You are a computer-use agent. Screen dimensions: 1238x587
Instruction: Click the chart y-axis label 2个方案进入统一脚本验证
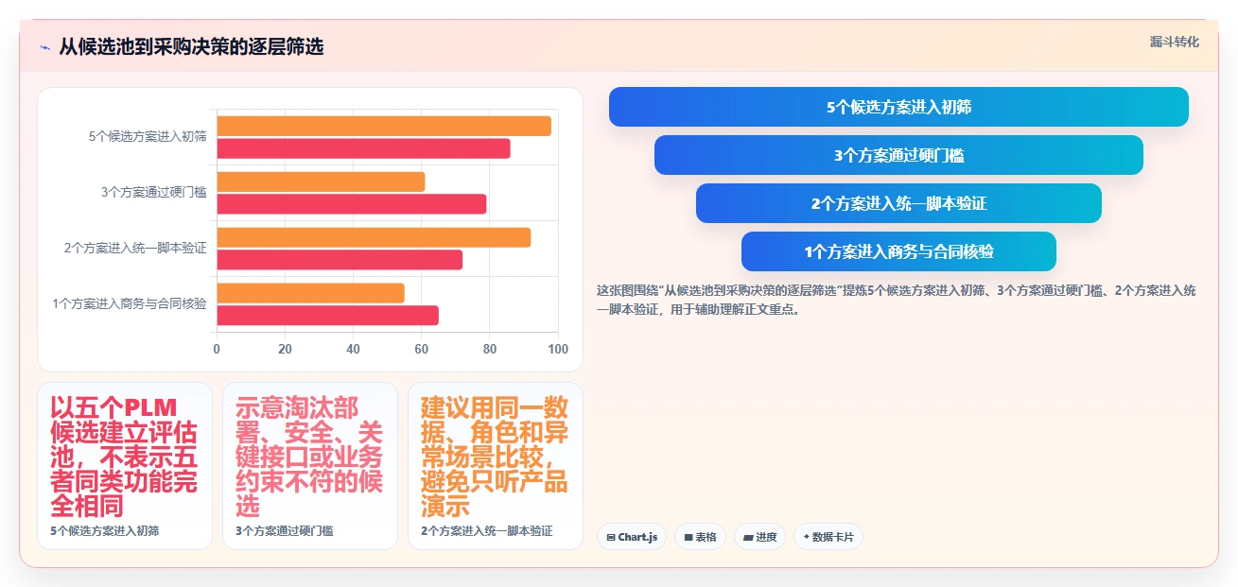click(x=135, y=248)
